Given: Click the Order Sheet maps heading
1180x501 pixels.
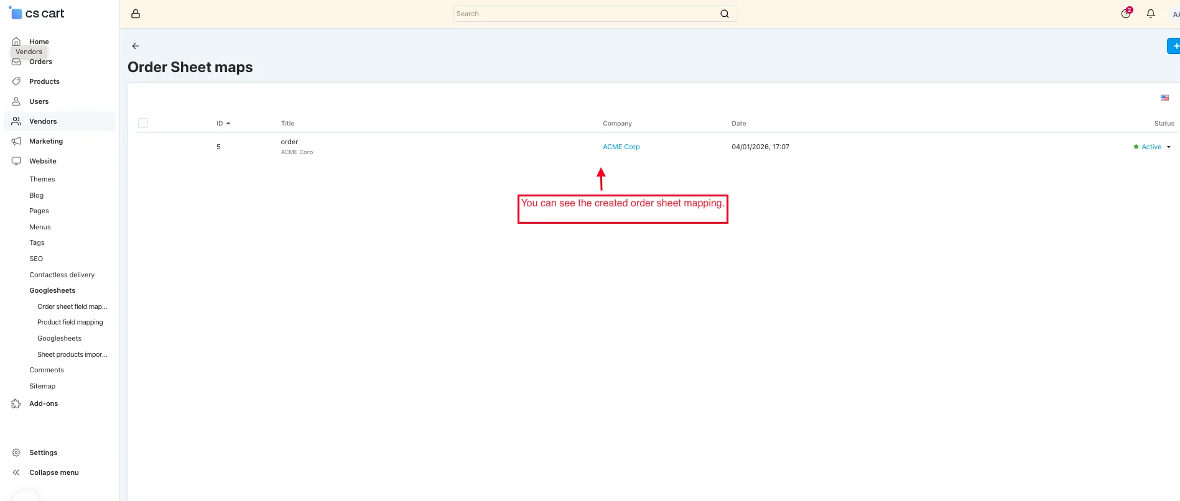Looking at the screenshot, I should click(190, 67).
